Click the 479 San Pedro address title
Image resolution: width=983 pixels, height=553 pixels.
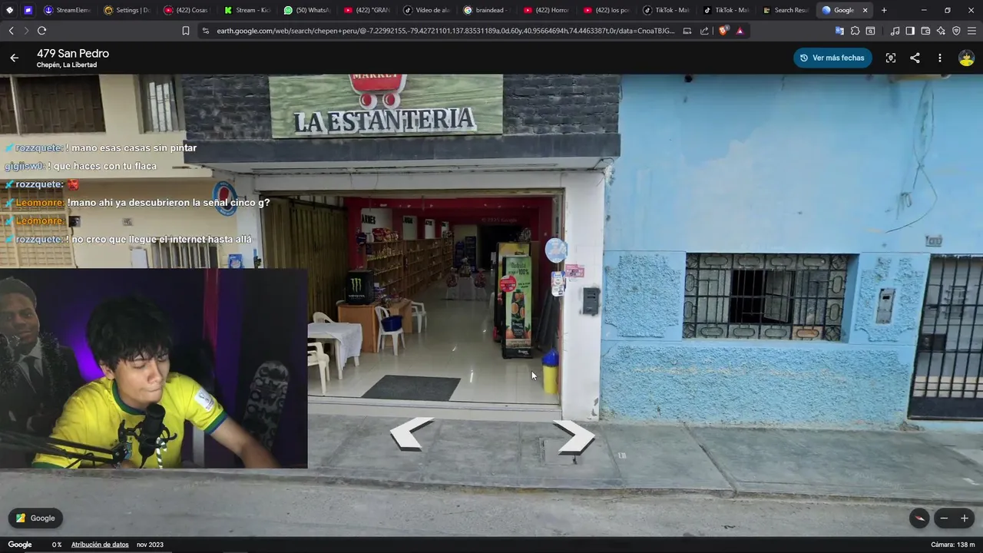[73, 53]
